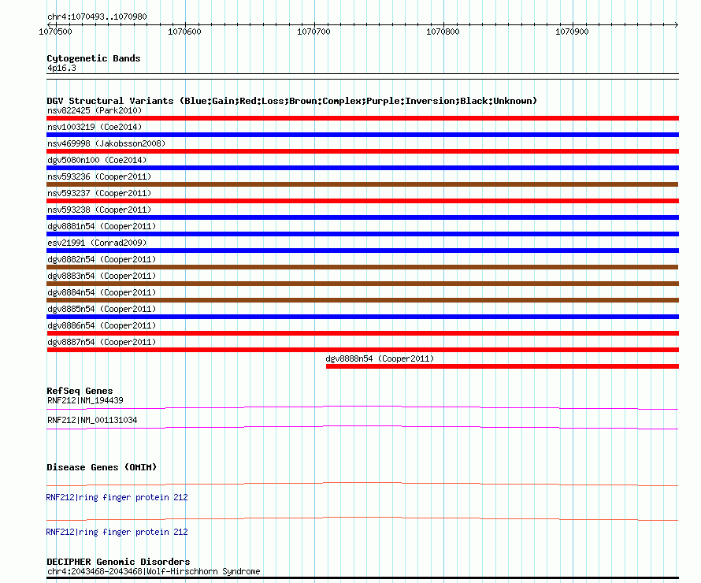701x583 pixels.
Task: Click the 1070900 ruler tick label
Action: click(572, 32)
